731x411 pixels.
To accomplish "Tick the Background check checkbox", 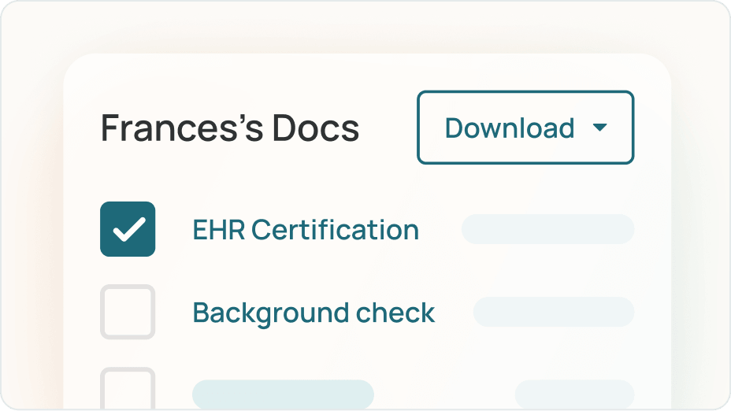I will [128, 312].
